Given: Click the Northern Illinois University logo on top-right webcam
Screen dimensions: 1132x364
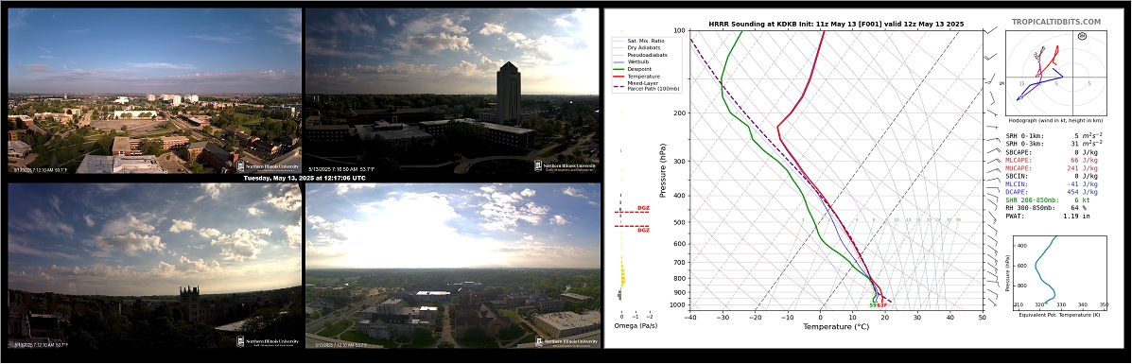Looking at the screenshot, I should [566, 165].
